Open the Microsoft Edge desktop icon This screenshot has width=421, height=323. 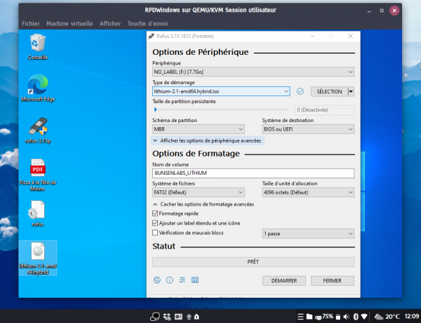[37, 86]
